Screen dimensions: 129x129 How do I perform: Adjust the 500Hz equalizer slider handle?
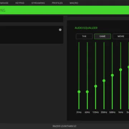click(112, 75)
